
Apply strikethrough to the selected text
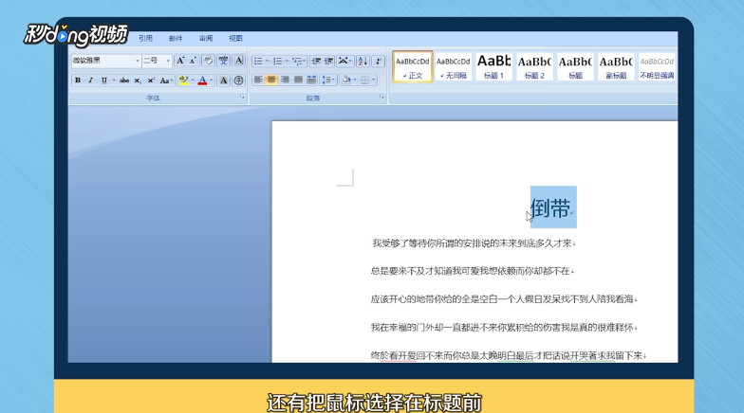click(124, 81)
